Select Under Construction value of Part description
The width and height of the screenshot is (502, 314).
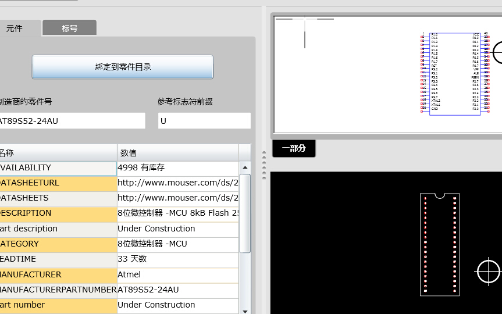click(177, 229)
